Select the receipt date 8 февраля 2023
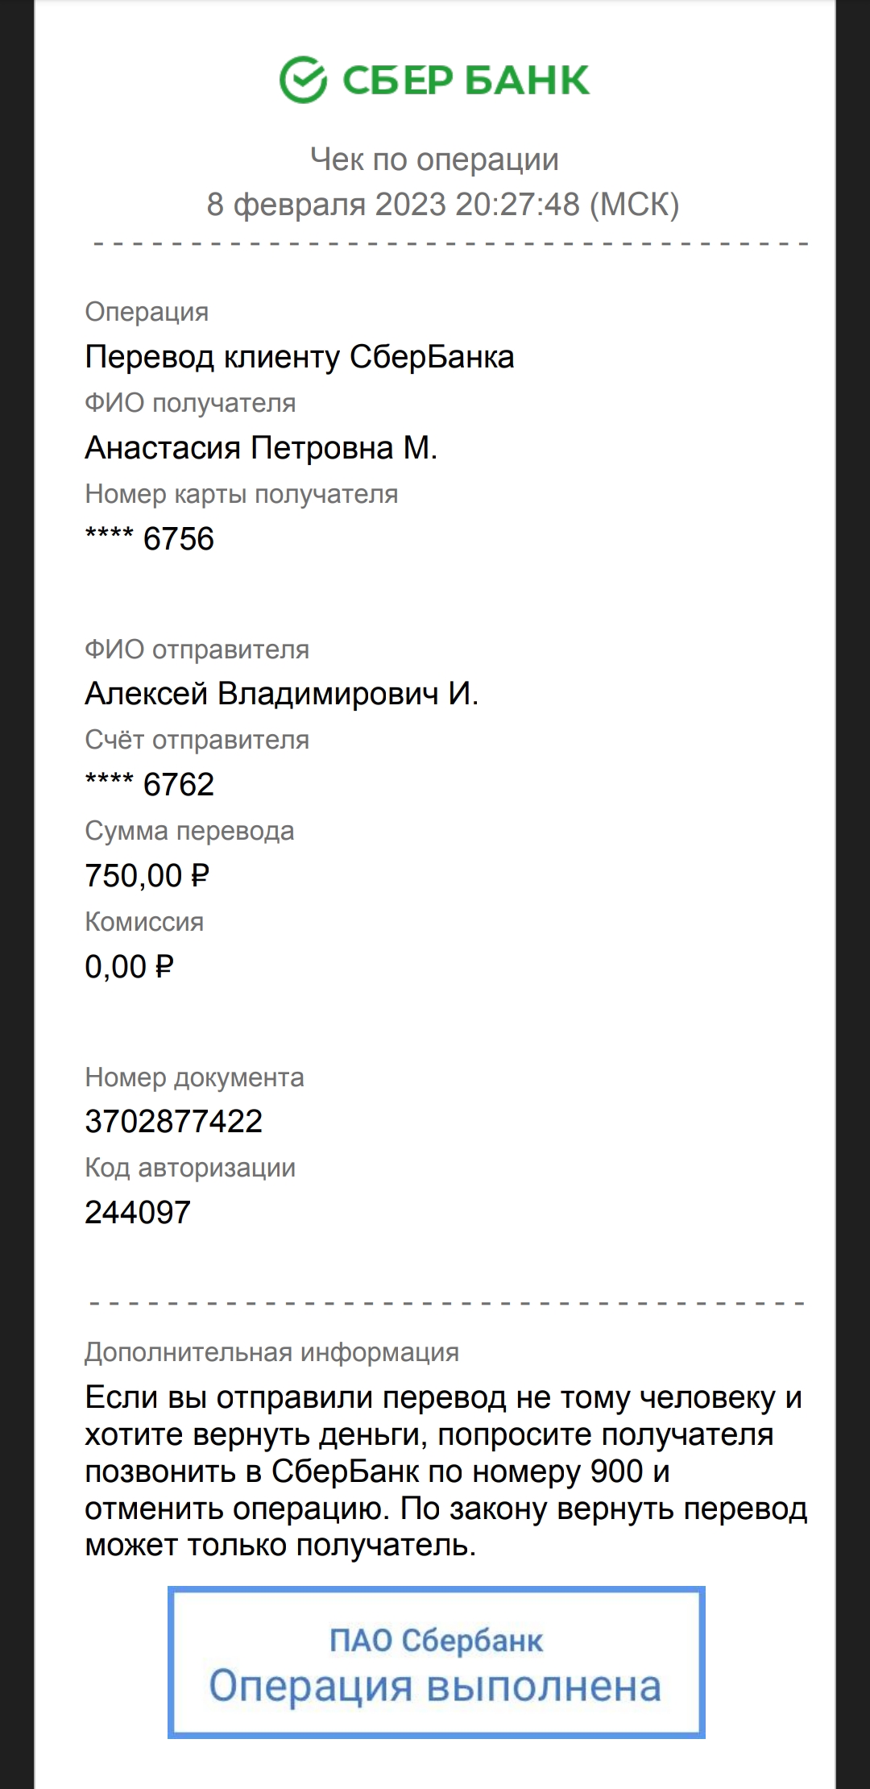Image resolution: width=870 pixels, height=1789 pixels. click(x=326, y=204)
